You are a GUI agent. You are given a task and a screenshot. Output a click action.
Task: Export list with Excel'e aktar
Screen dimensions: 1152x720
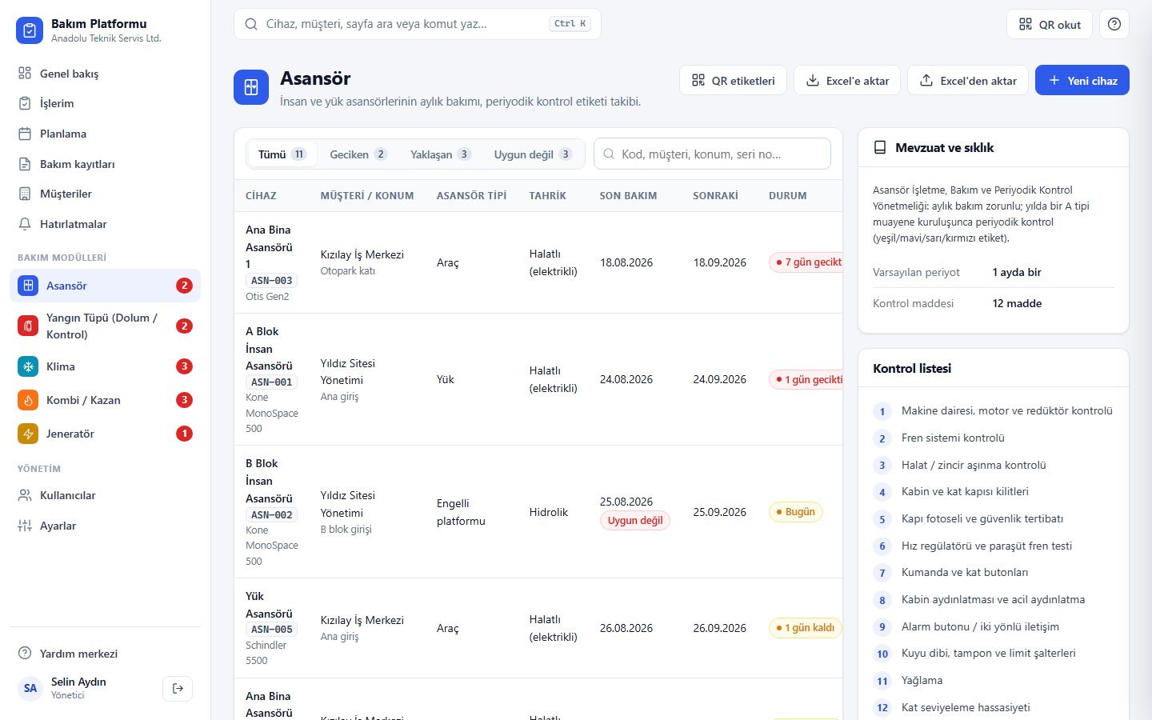847,80
